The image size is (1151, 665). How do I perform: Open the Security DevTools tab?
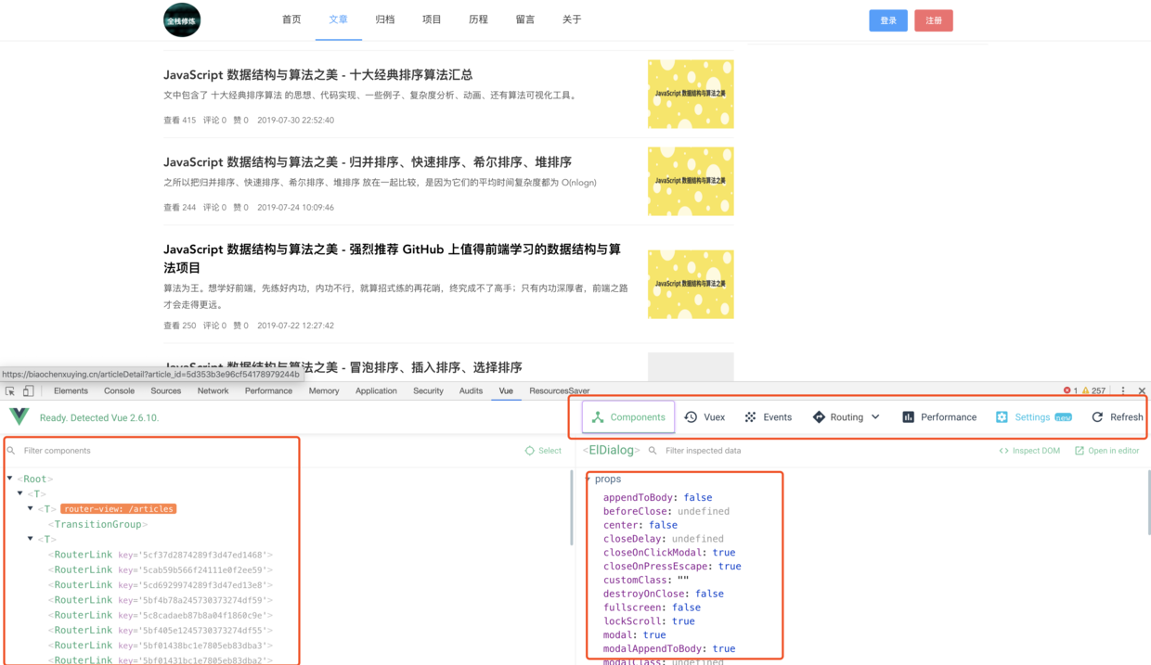(428, 390)
